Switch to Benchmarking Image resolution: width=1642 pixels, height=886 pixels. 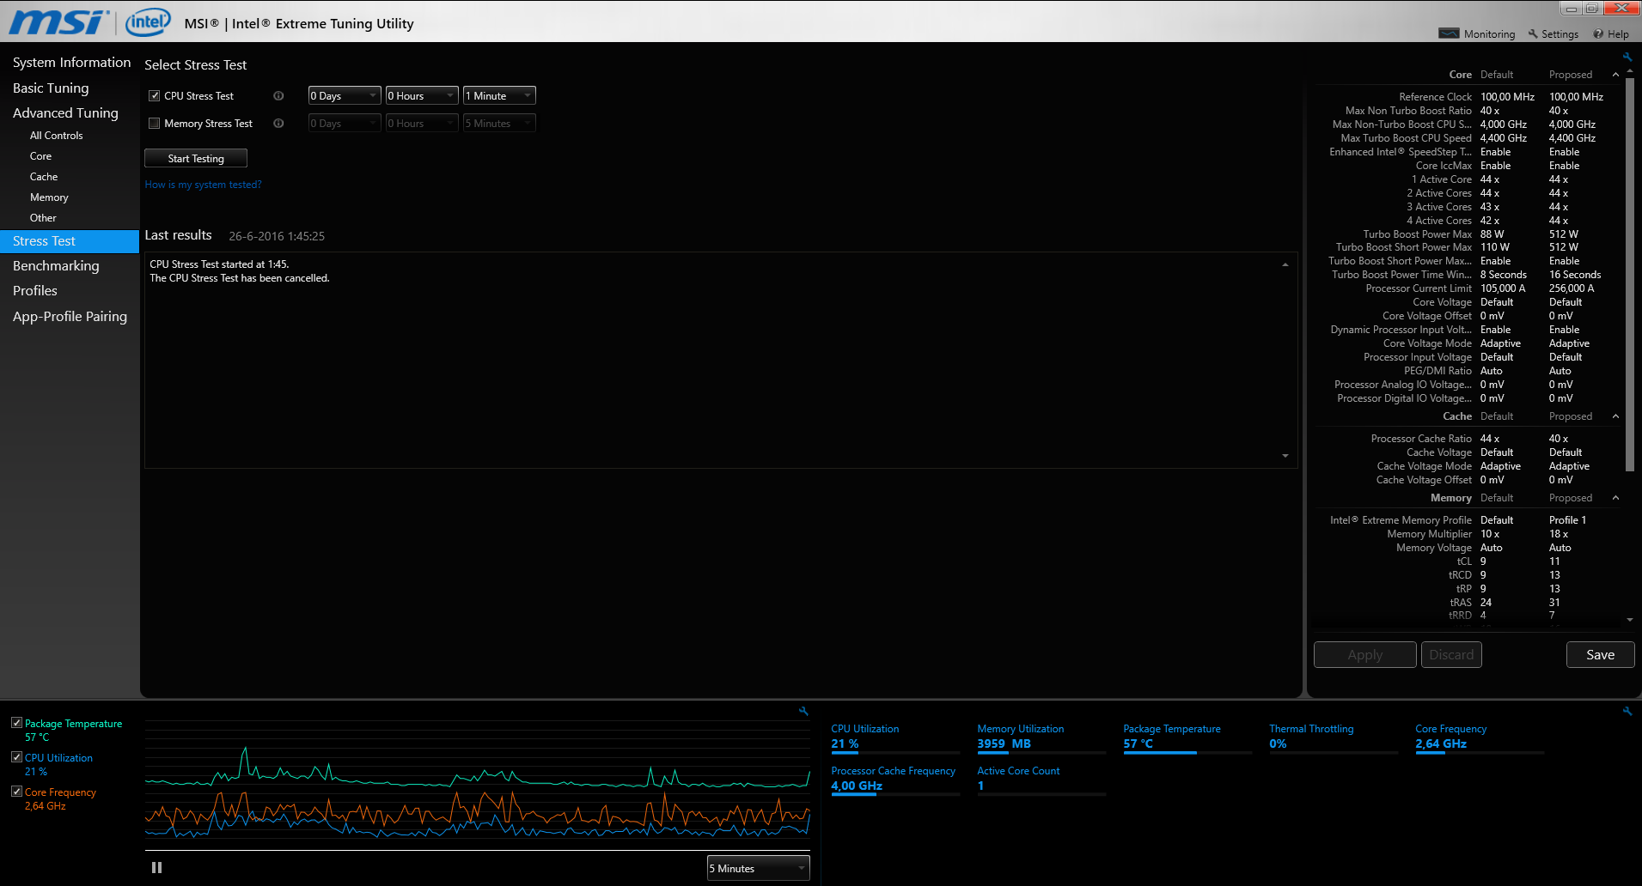click(56, 266)
